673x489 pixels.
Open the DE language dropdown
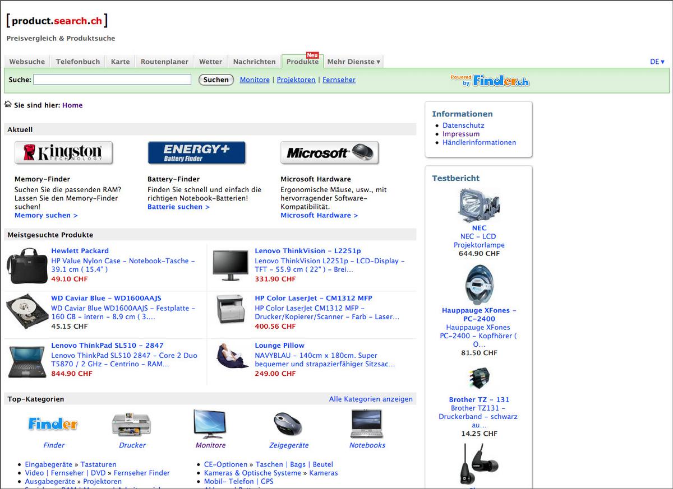click(657, 62)
